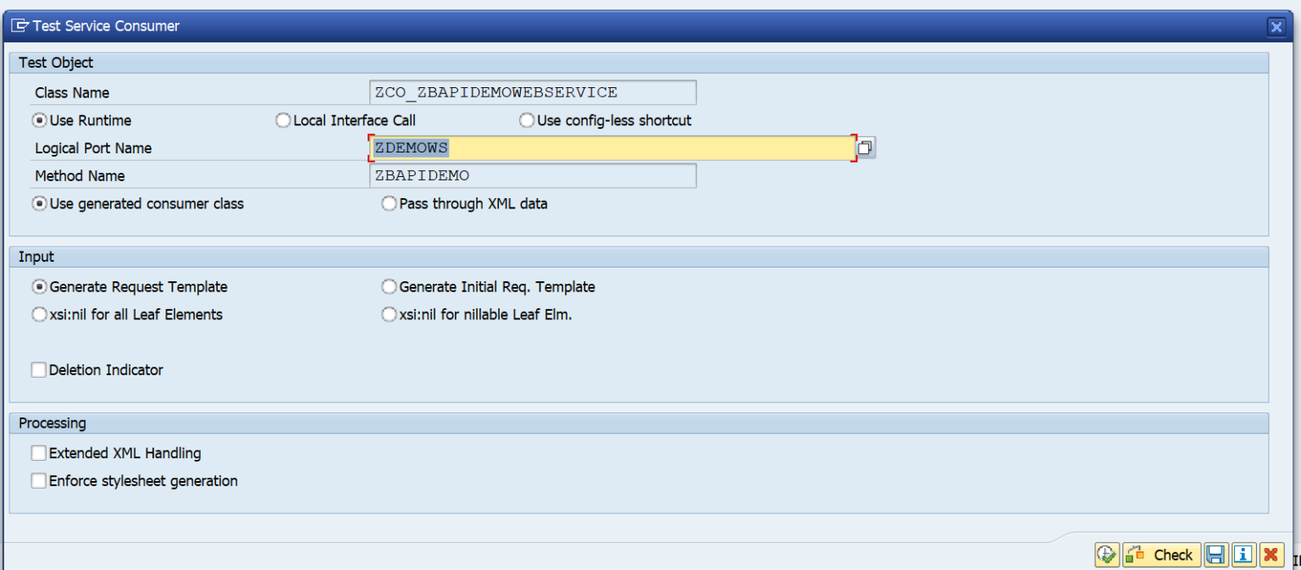The height and width of the screenshot is (570, 1301).
Task: Click the blue floppy disk Save icon
Action: point(1215,555)
